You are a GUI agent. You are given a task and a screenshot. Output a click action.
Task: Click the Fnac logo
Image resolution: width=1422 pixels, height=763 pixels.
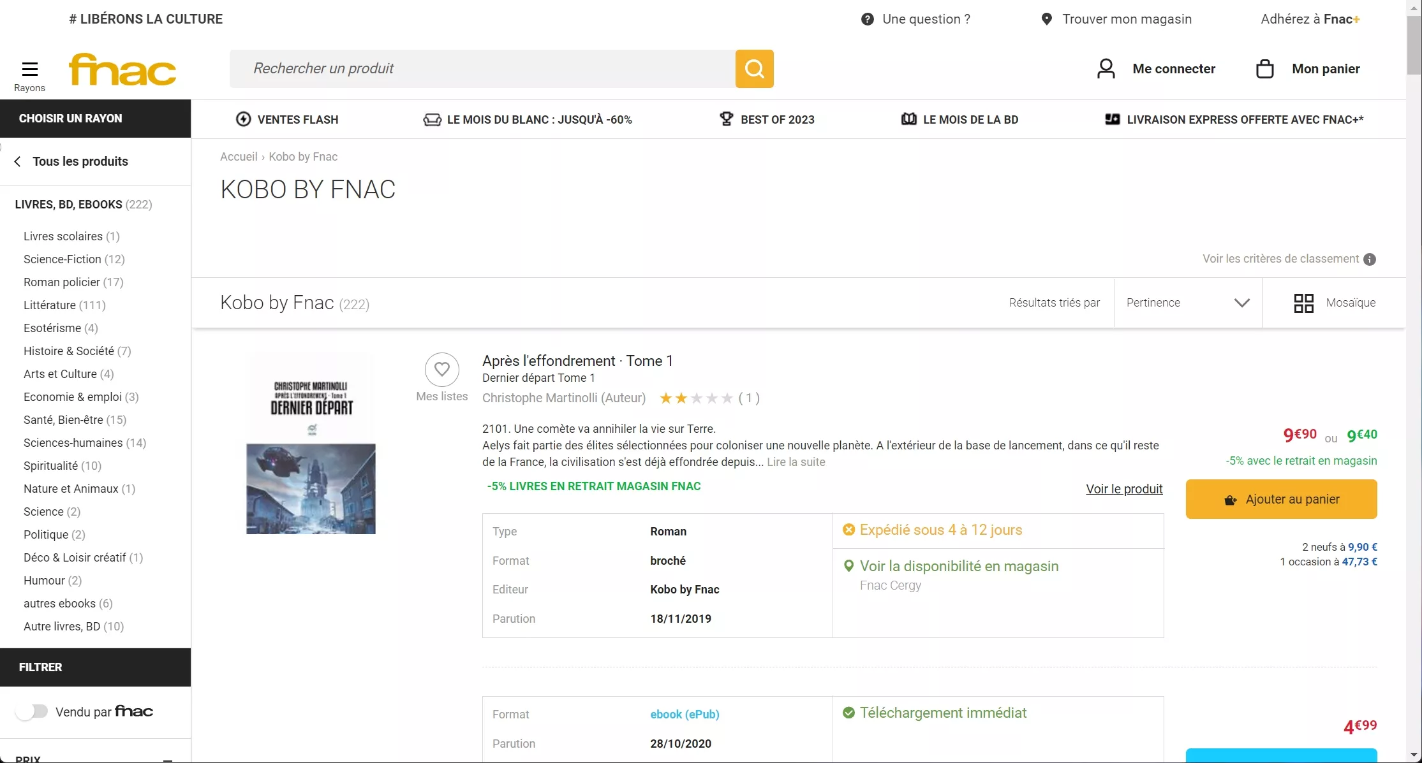tap(122, 69)
